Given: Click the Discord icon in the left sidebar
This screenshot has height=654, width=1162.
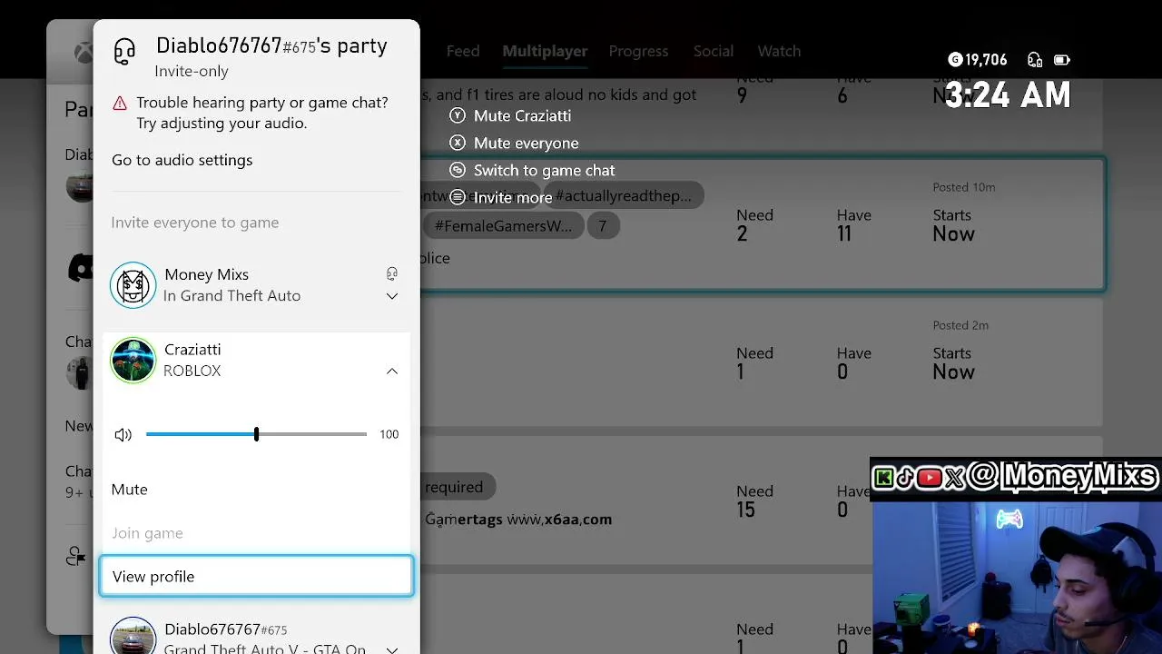Looking at the screenshot, I should pos(83,268).
